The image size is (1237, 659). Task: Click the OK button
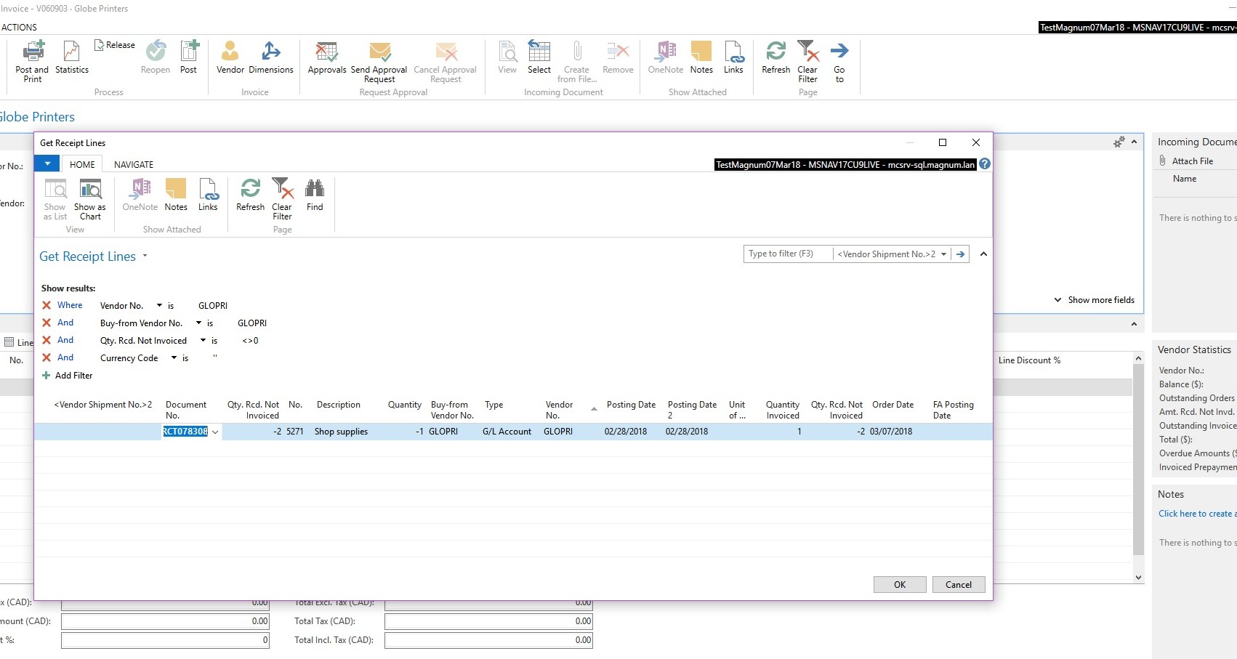coord(900,585)
